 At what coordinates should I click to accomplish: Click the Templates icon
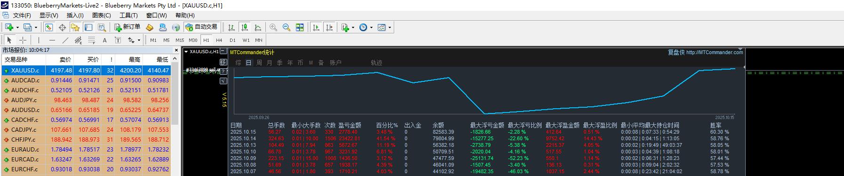(x=382, y=27)
